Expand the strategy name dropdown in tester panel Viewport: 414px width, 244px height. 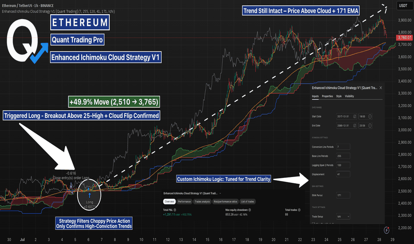[x=220, y=193]
